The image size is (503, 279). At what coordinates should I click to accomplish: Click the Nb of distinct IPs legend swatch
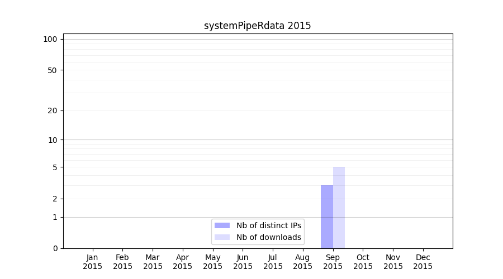(222, 225)
